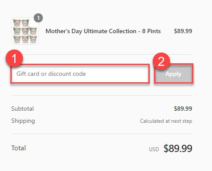
Task: Click the Subtotal amount $89.99
Action: (183, 109)
